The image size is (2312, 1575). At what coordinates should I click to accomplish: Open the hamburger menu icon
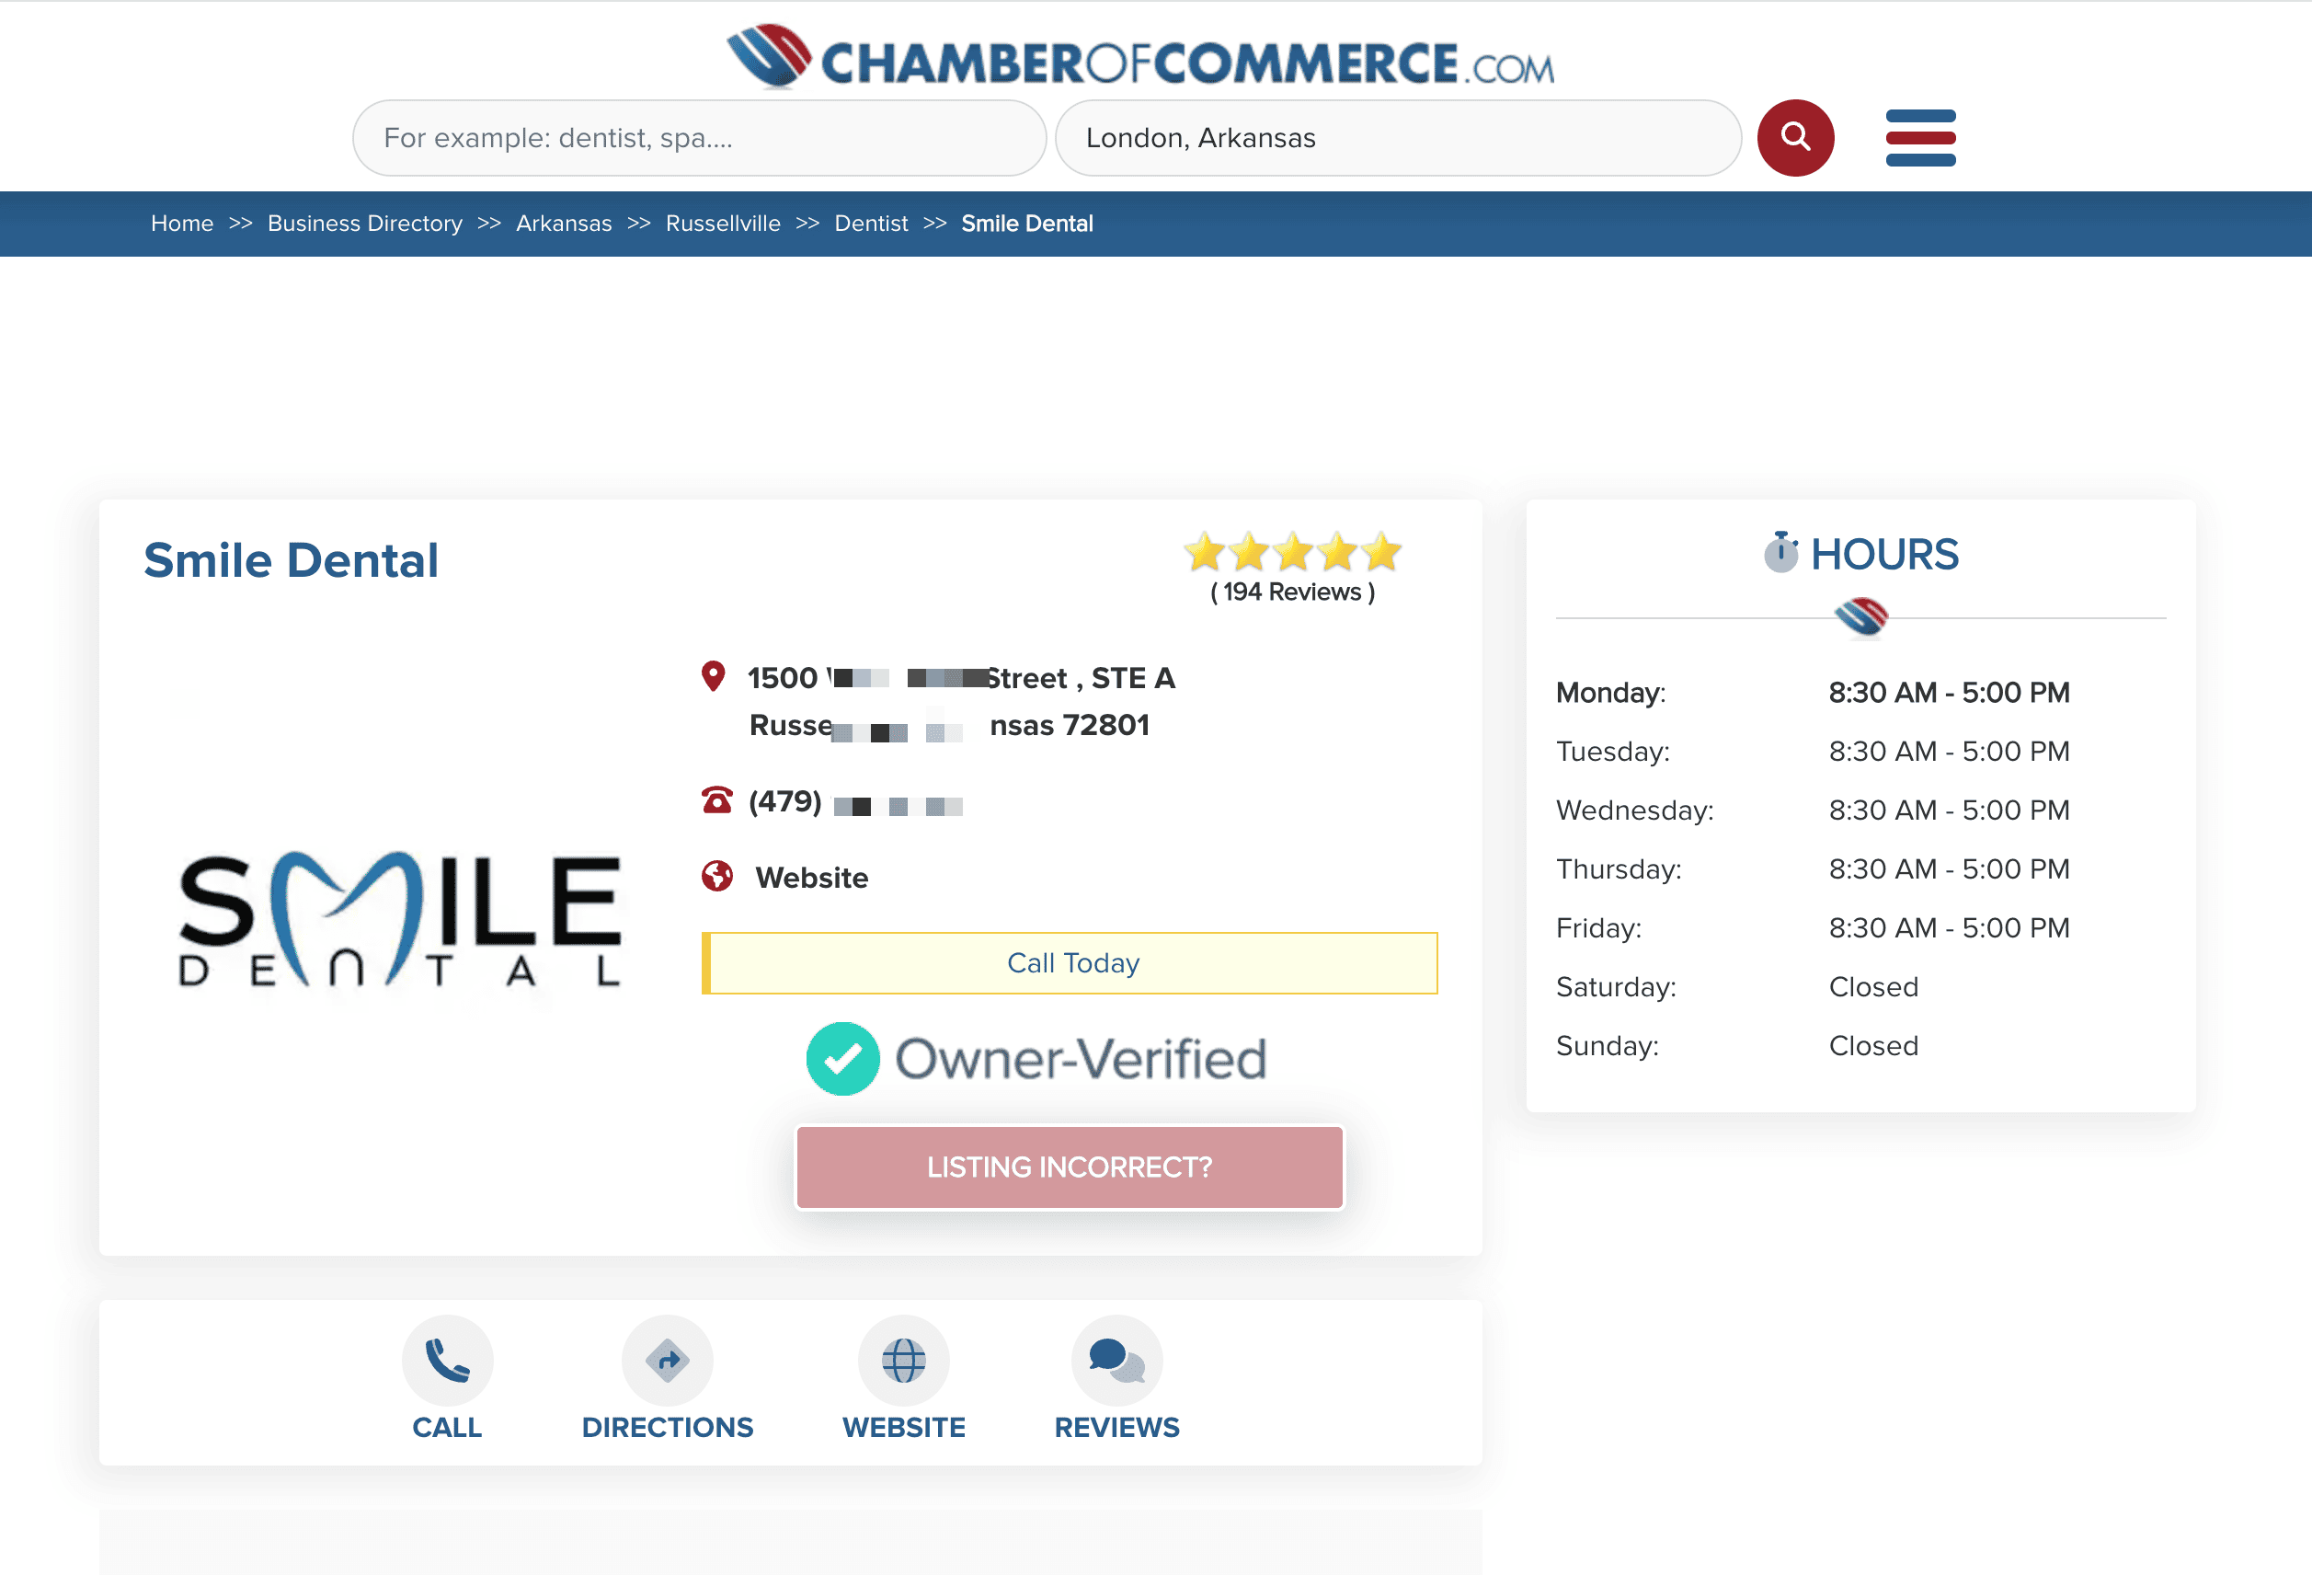1920,137
